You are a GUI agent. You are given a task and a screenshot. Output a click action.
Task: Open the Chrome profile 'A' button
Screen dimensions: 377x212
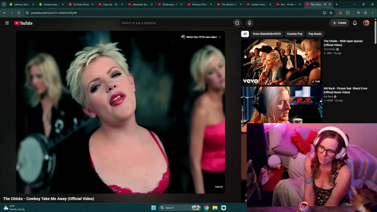coord(366,13)
